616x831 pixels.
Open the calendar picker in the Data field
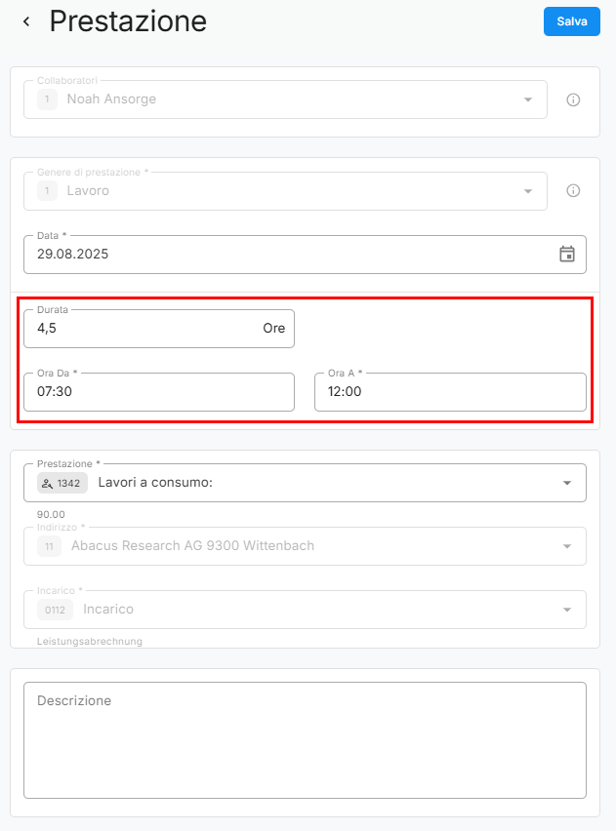click(566, 254)
